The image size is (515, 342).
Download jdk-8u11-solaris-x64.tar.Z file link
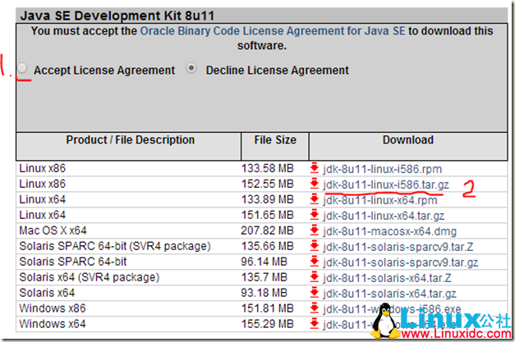coord(387,278)
